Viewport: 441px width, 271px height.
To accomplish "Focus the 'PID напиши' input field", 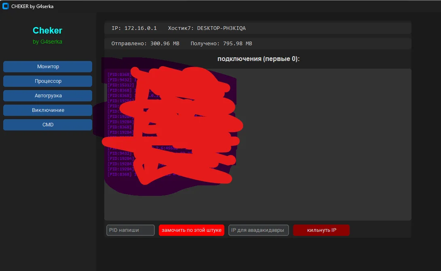I will (130, 230).
